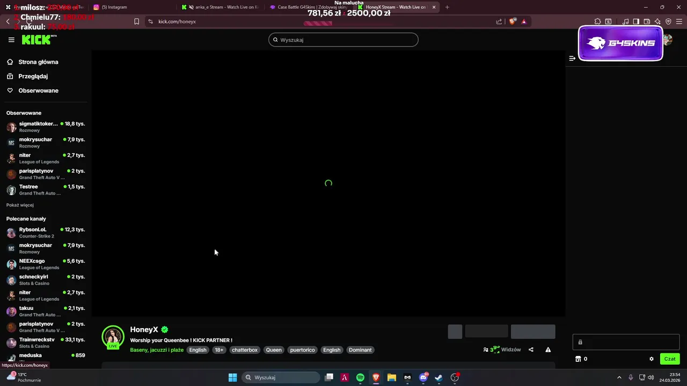Open sigmatiktoker channel in Obserwowane
Viewport: 687px width, 386px height.
pyautogui.click(x=46, y=127)
